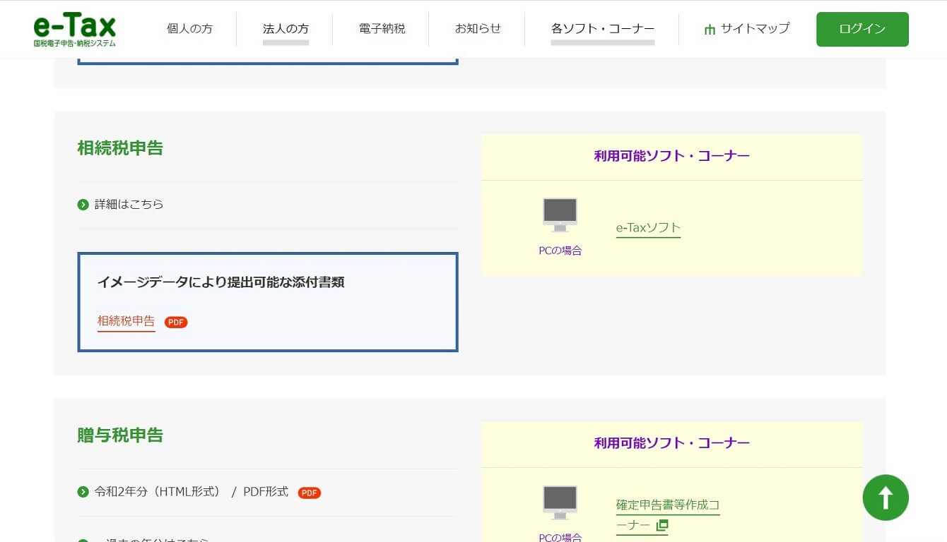Click the PDF badge next to PDF形式

coord(310,493)
